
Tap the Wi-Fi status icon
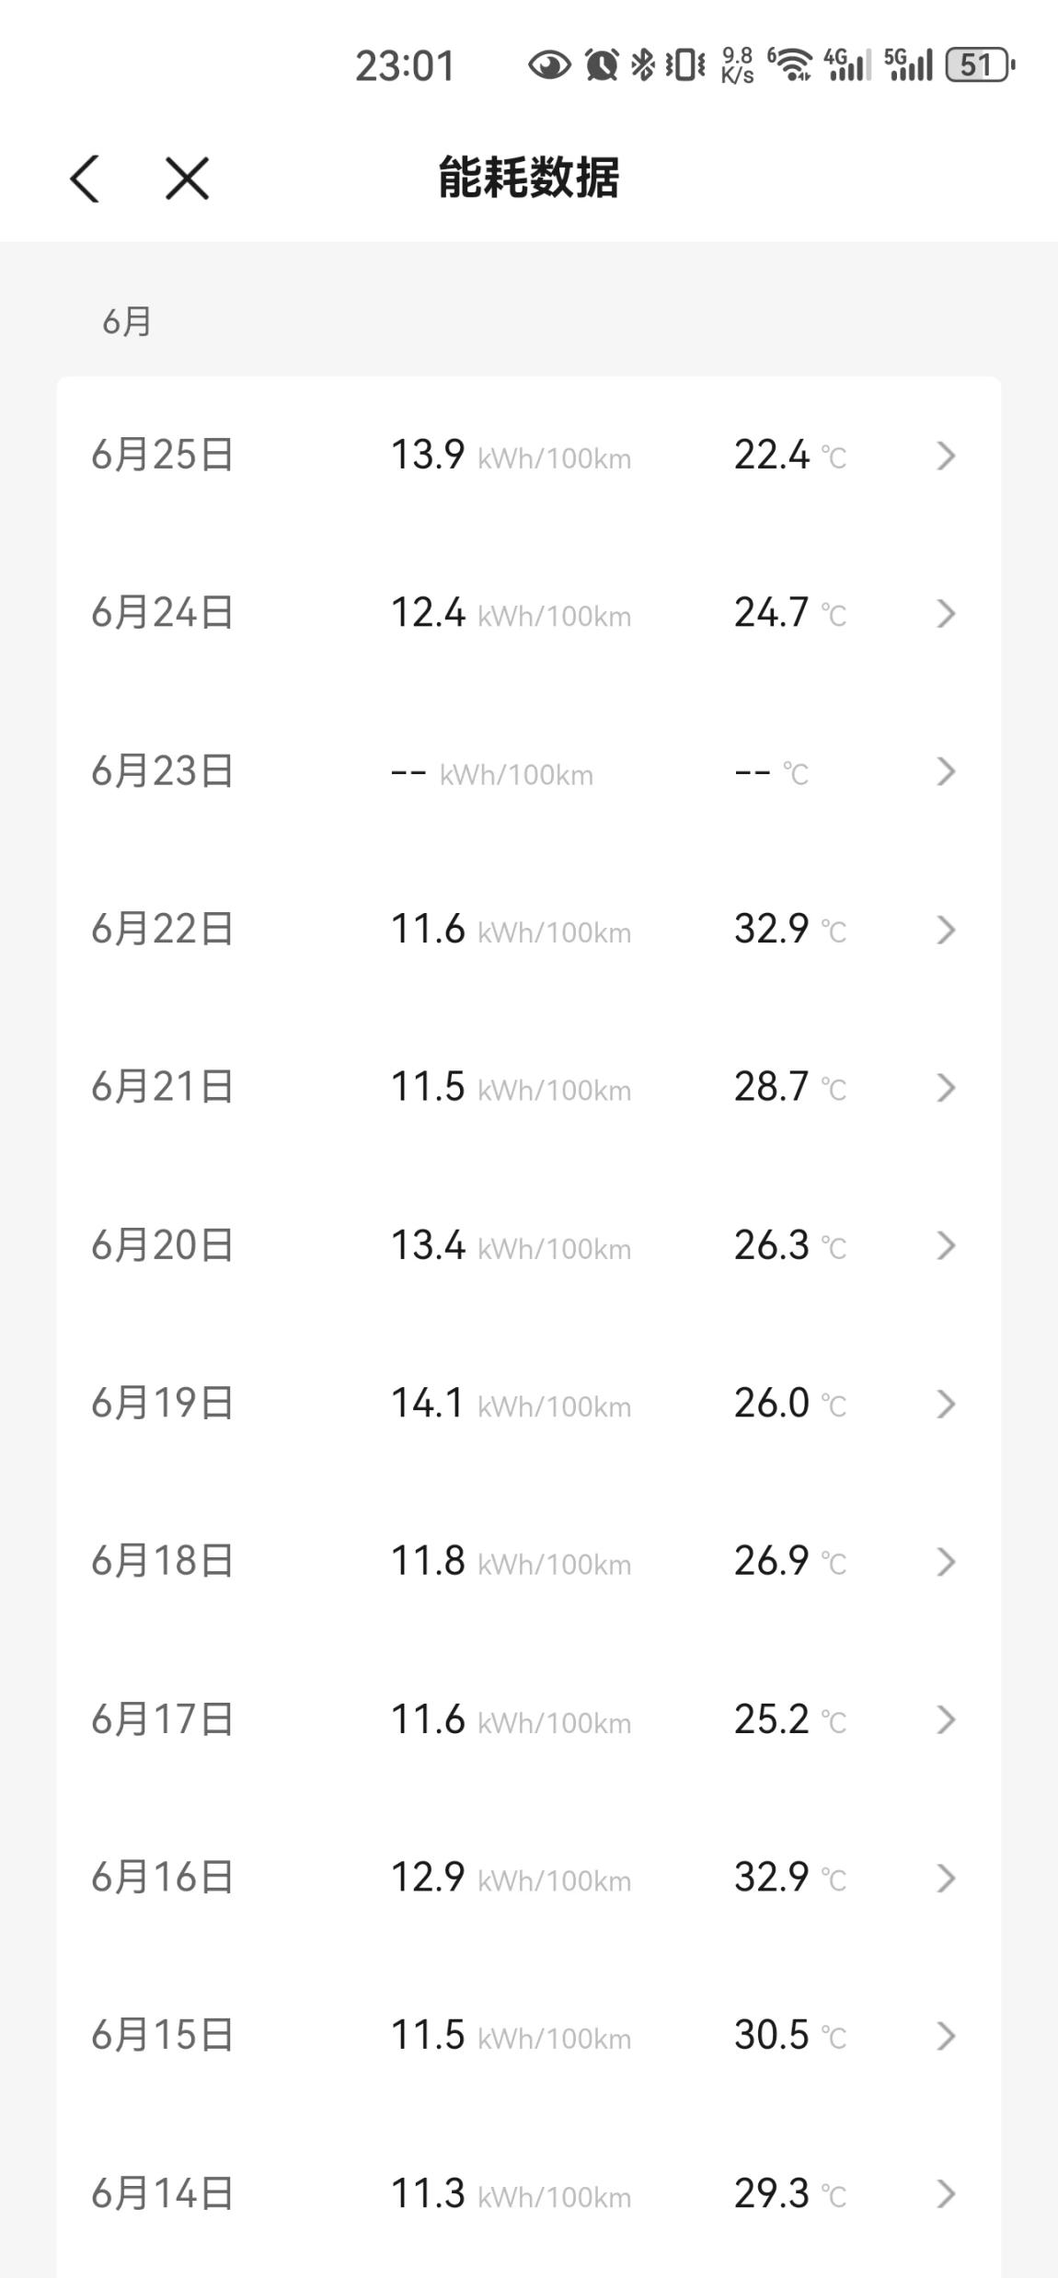coord(791,65)
